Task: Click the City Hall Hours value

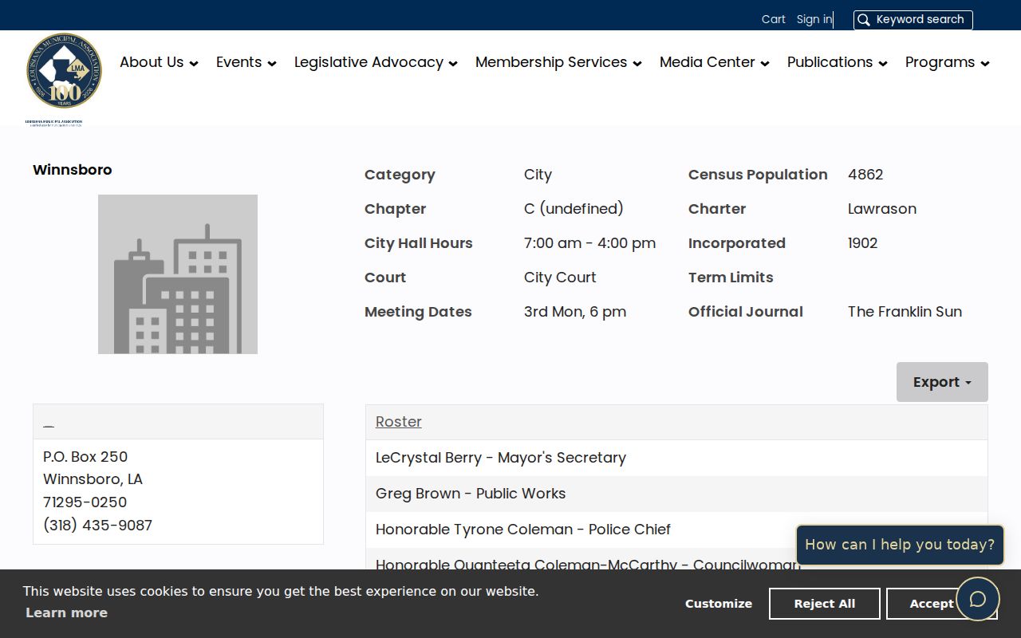Action: (x=589, y=243)
